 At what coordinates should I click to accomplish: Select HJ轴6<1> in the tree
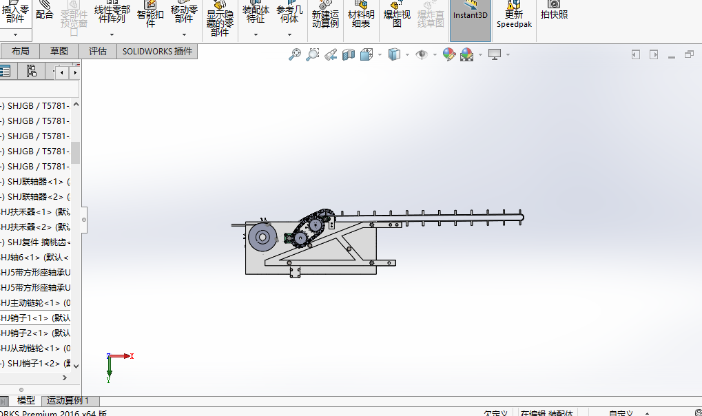pyautogui.click(x=35, y=258)
